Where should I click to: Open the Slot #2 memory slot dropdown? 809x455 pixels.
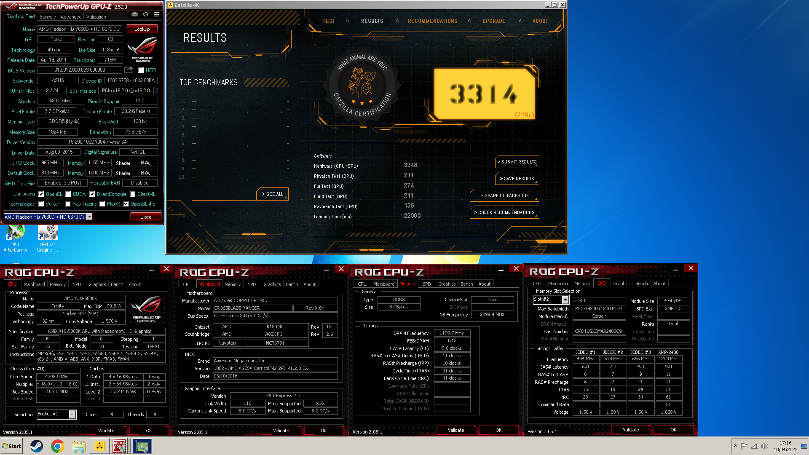point(565,300)
